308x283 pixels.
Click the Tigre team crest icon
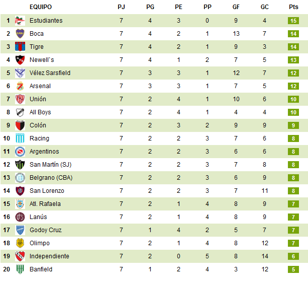pyautogui.click(x=20, y=47)
